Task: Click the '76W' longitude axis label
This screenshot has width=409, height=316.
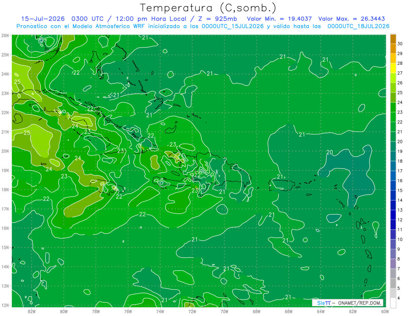Action: (x=128, y=311)
